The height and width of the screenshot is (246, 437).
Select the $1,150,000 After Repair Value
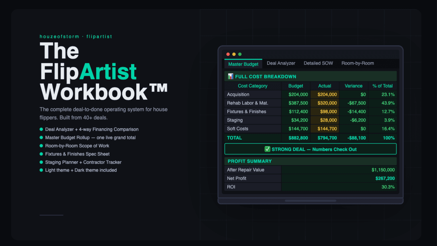pos(339,170)
